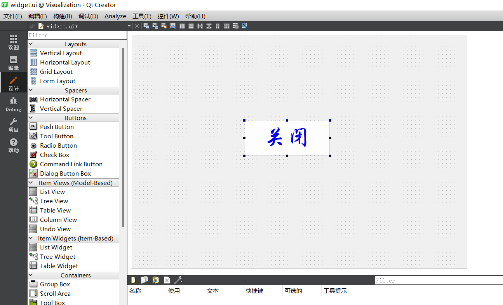Apply Lay Out Horizontally toolbar icon
Screen dimensions: 503x305
click(182, 26)
